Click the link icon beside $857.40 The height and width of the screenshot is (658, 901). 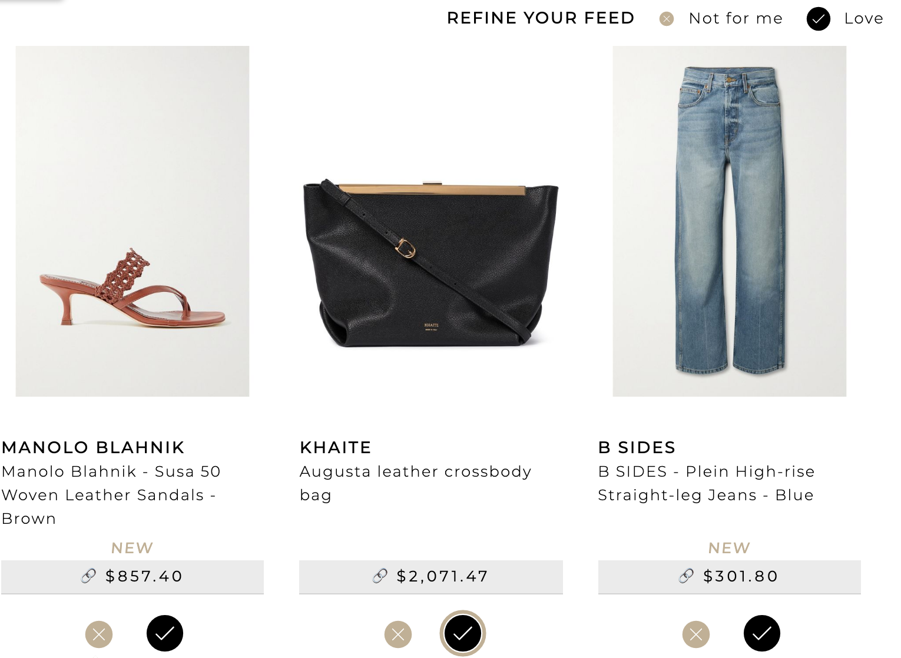click(88, 576)
